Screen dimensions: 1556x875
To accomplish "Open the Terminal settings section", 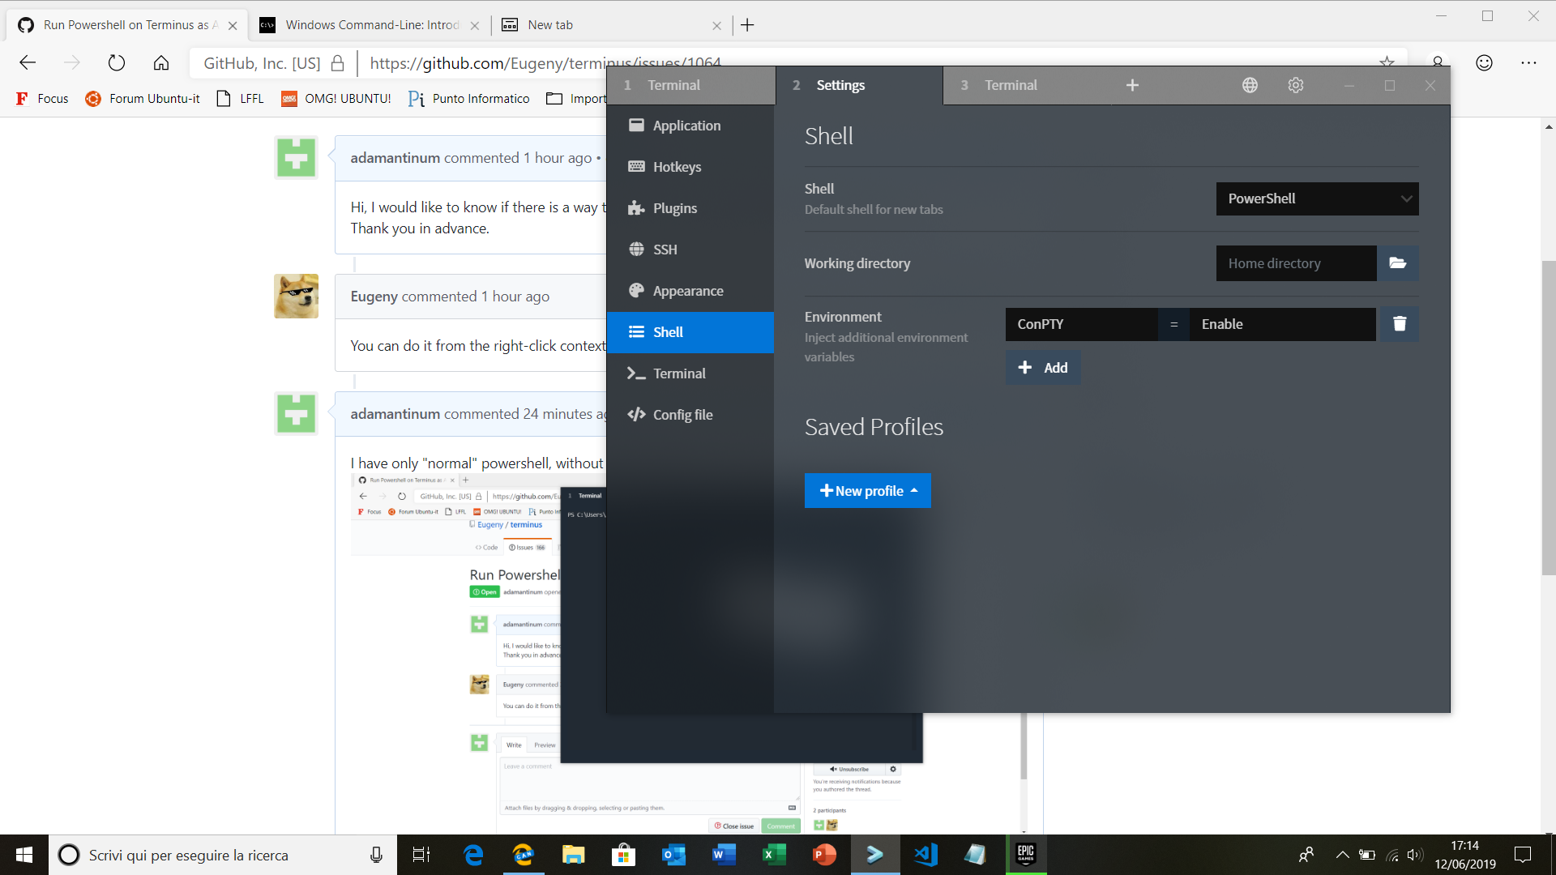I will point(679,373).
